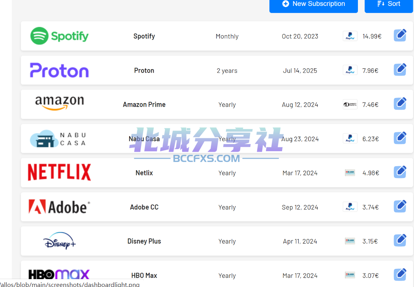
Task: Click the Apr 11, 2024 payment date
Action: 300,241
